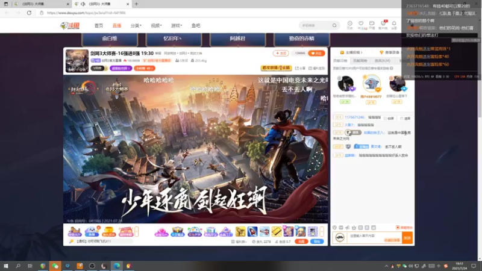The height and width of the screenshot is (271, 482).
Task: Select the 忆旧年 player button
Action: pyautogui.click(x=174, y=39)
